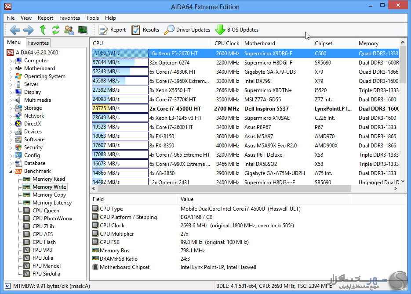
Task: Select the Memory Read benchmark
Action: (x=48, y=179)
